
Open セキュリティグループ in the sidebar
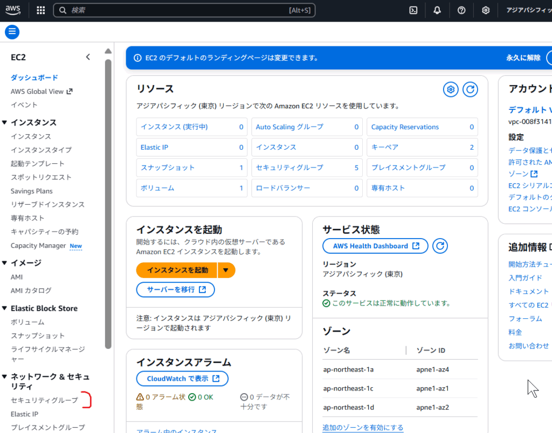44,401
